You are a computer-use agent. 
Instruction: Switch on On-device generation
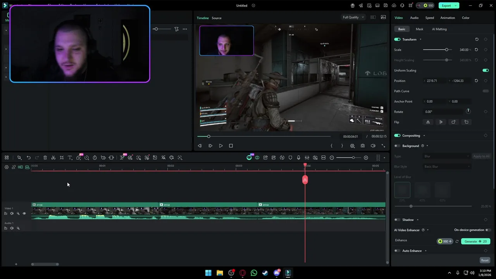click(x=488, y=230)
